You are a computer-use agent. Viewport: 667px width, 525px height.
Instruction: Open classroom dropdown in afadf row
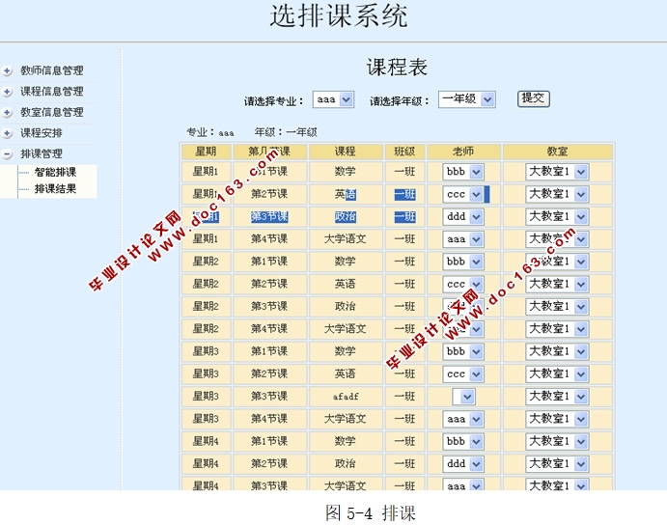coord(557,397)
